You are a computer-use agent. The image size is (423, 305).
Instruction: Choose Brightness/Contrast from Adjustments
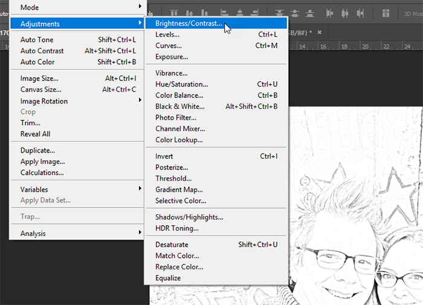(x=189, y=24)
